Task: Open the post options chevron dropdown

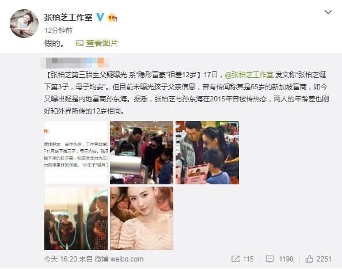Action: pos(328,12)
